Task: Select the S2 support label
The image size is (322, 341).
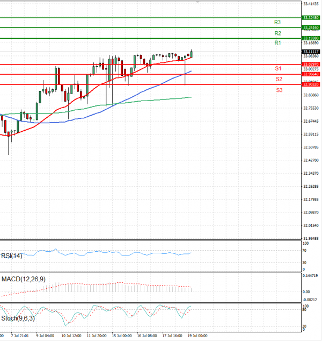Action: (279, 79)
